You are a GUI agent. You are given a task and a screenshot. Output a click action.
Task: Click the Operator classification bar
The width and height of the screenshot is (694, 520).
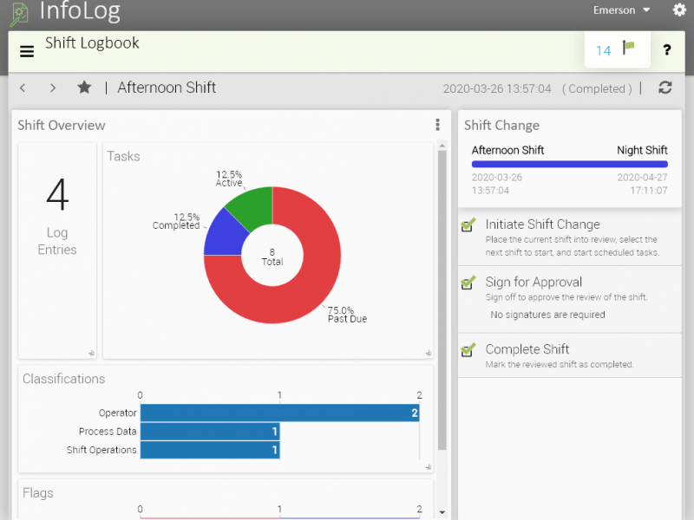coord(279,413)
